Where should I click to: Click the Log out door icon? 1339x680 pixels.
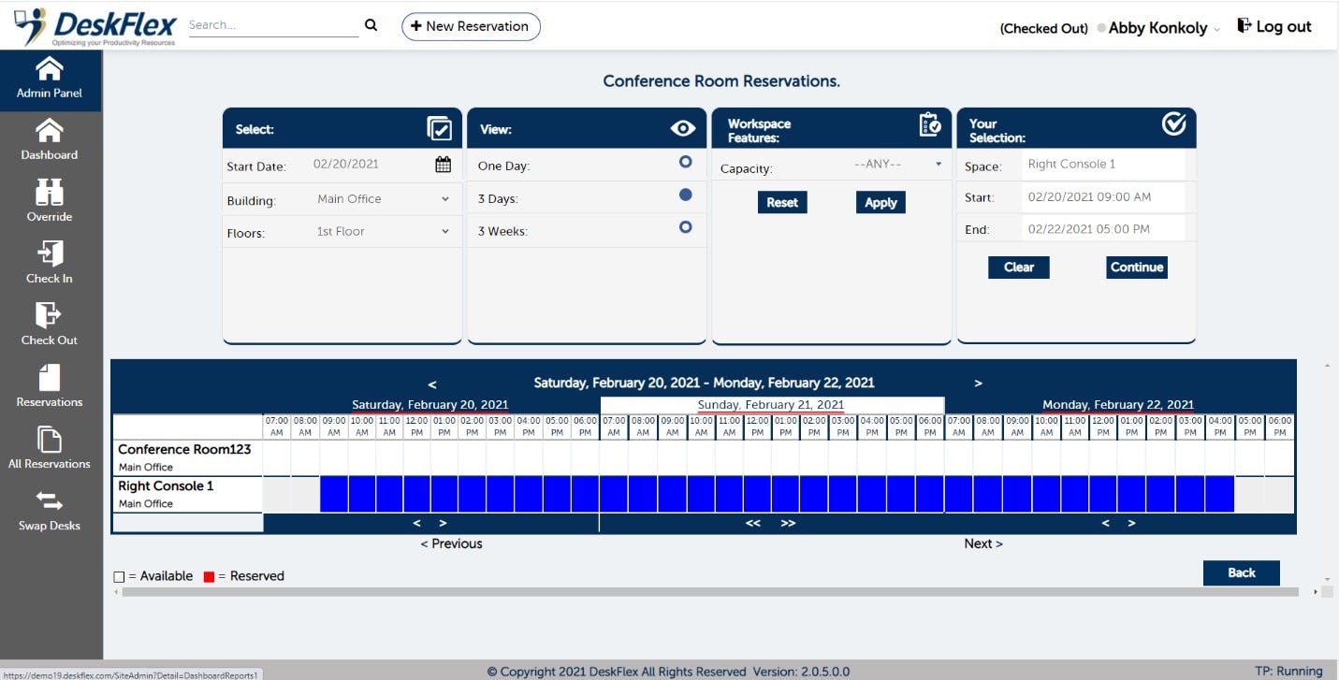1243,25
